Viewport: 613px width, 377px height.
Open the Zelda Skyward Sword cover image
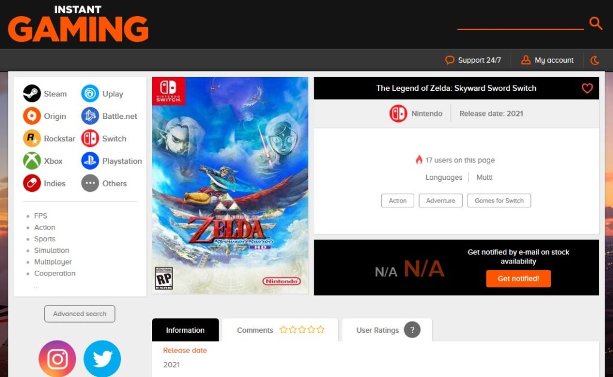coord(230,185)
